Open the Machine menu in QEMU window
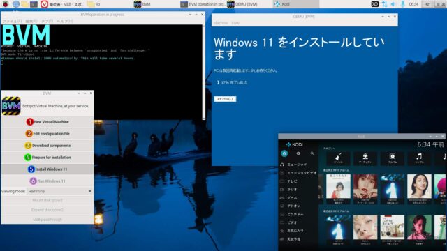 point(221,23)
